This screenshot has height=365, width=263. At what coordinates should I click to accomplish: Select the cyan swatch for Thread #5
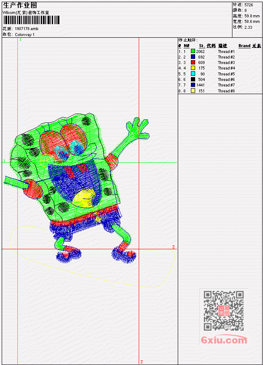193,74
